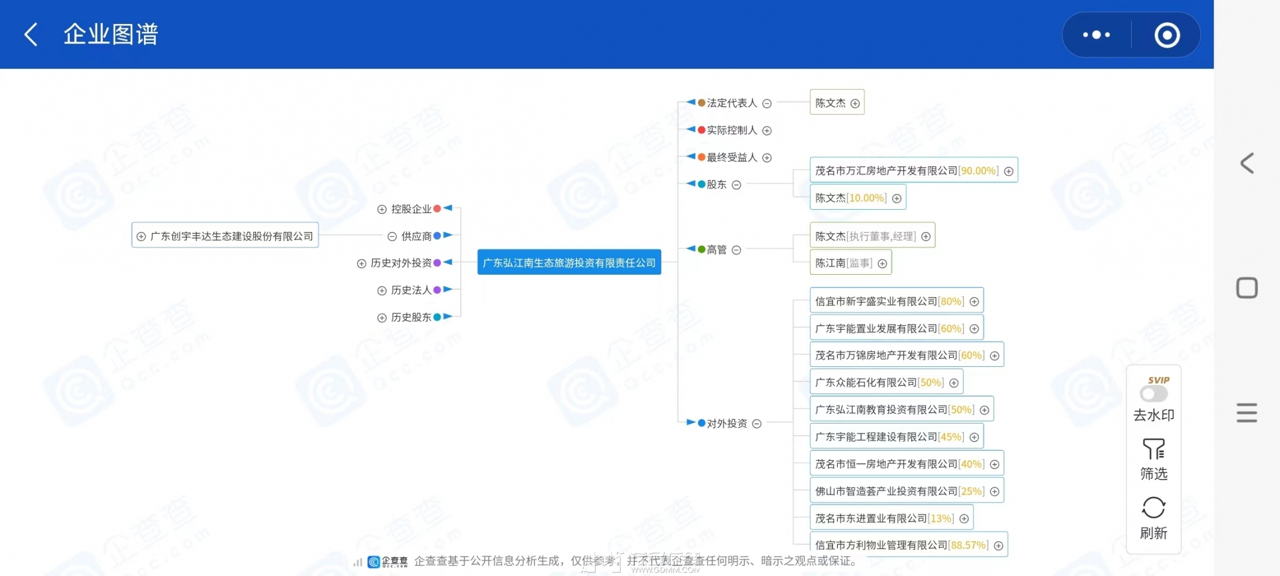Refresh the graph with 刷新
The width and height of the screenshot is (1280, 576).
[1154, 518]
